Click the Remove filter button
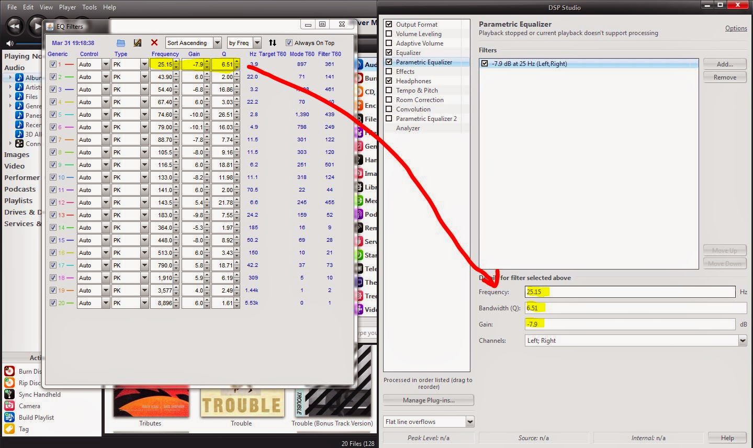 (725, 77)
